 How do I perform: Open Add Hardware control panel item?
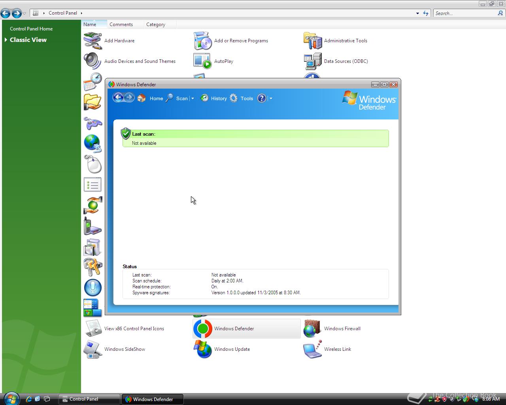tap(109, 40)
